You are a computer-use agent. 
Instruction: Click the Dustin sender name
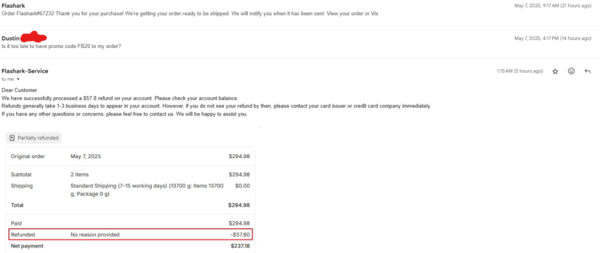click(x=10, y=39)
